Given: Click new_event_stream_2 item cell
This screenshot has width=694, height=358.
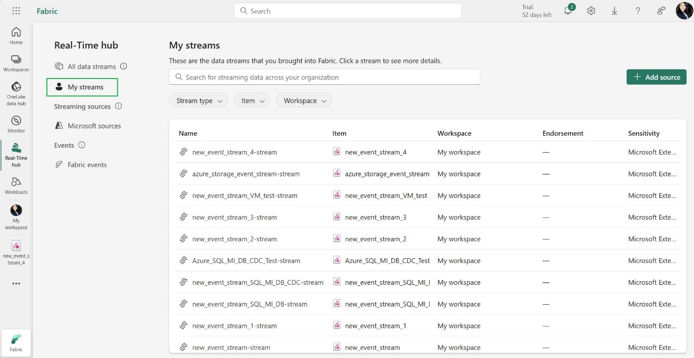Looking at the screenshot, I should [x=375, y=239].
